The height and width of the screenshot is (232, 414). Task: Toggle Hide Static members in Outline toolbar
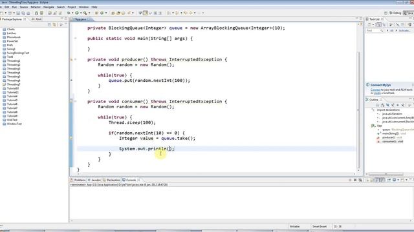[x=393, y=105]
